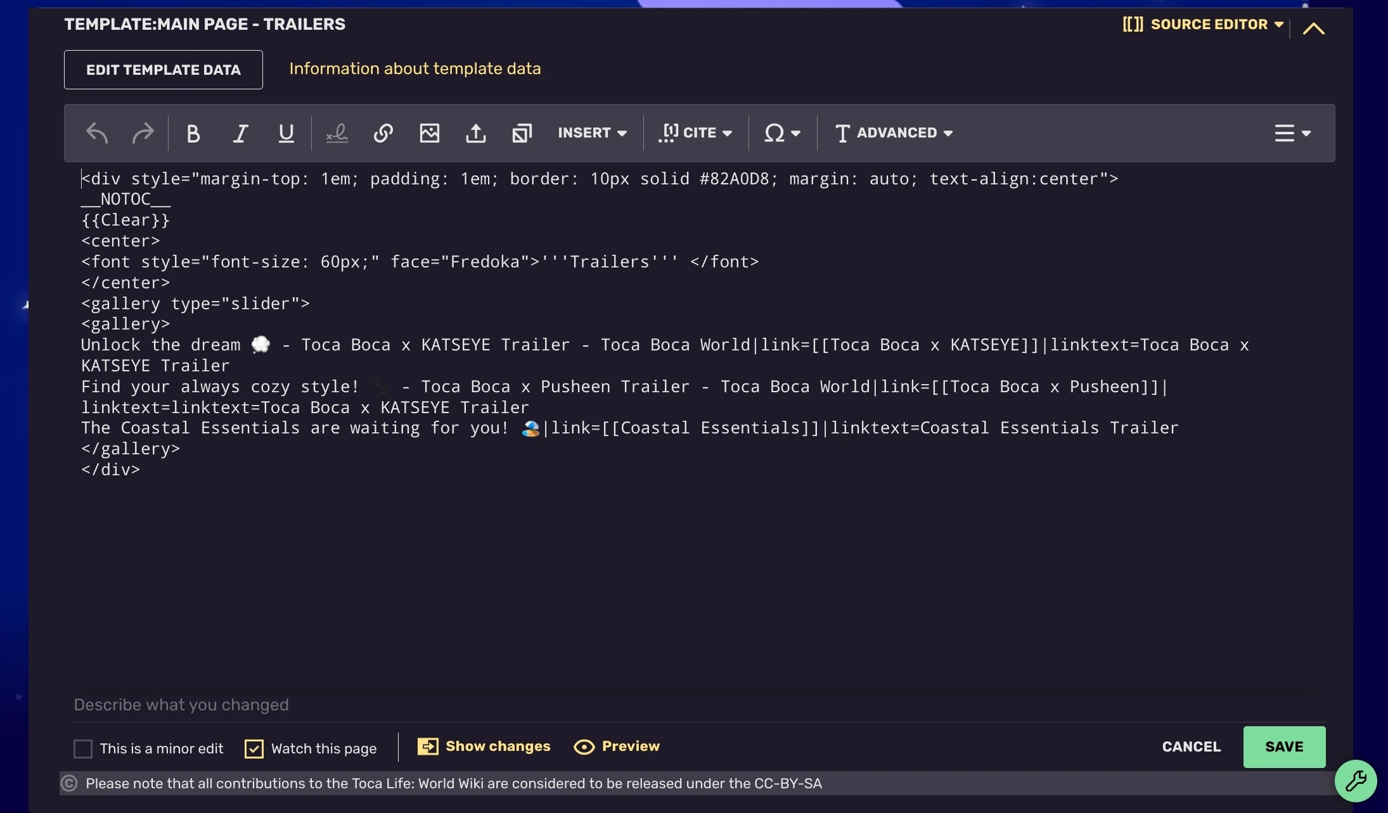Expand the Advanced formatting menu

pos(893,133)
